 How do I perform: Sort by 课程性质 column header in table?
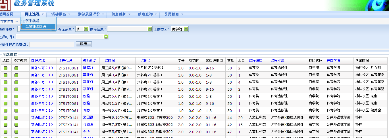tap(278, 61)
